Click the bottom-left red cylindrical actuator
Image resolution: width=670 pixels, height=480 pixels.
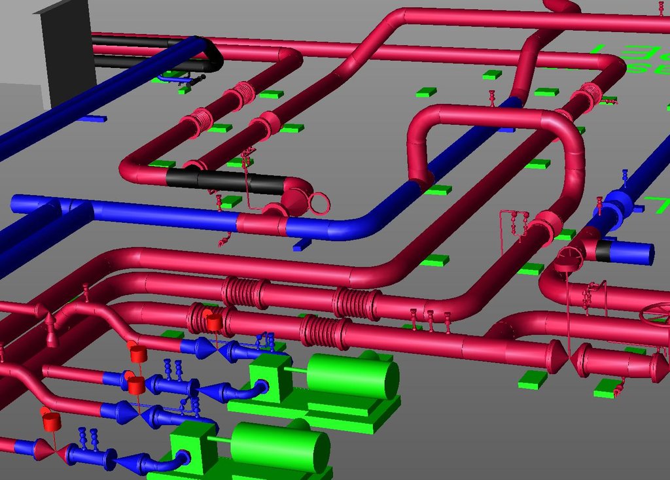tap(52, 421)
